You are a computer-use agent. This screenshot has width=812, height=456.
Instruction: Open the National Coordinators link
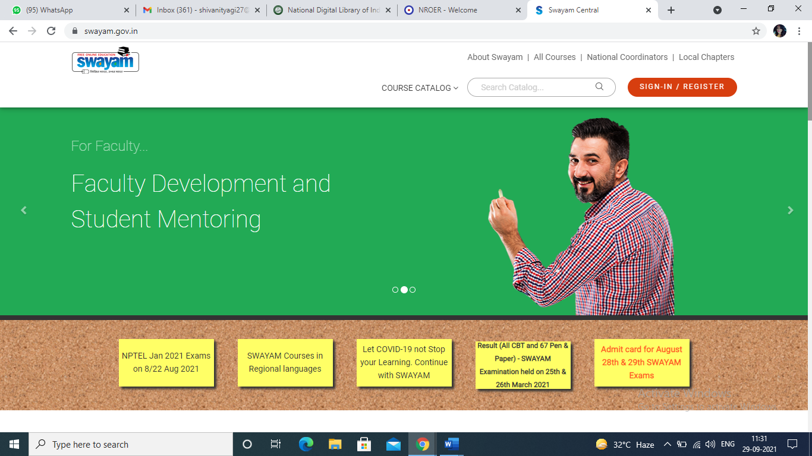(x=627, y=57)
